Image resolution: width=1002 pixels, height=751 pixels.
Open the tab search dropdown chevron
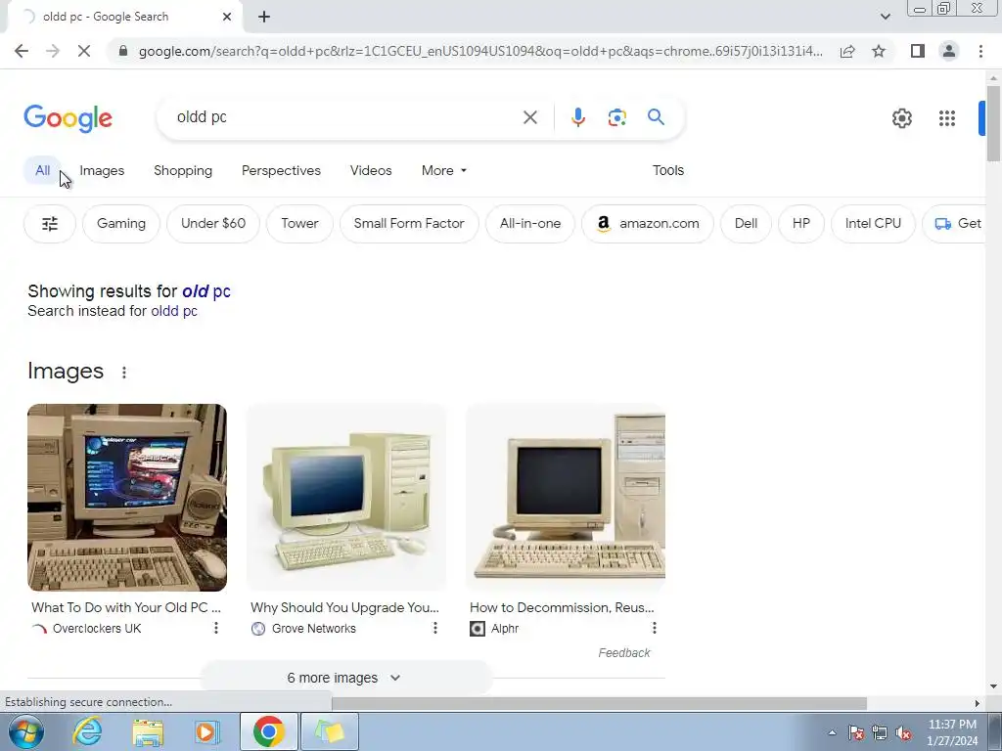tap(885, 17)
